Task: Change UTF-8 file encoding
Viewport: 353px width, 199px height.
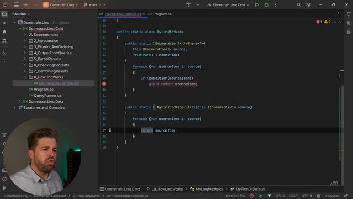Action: [x=307, y=196]
